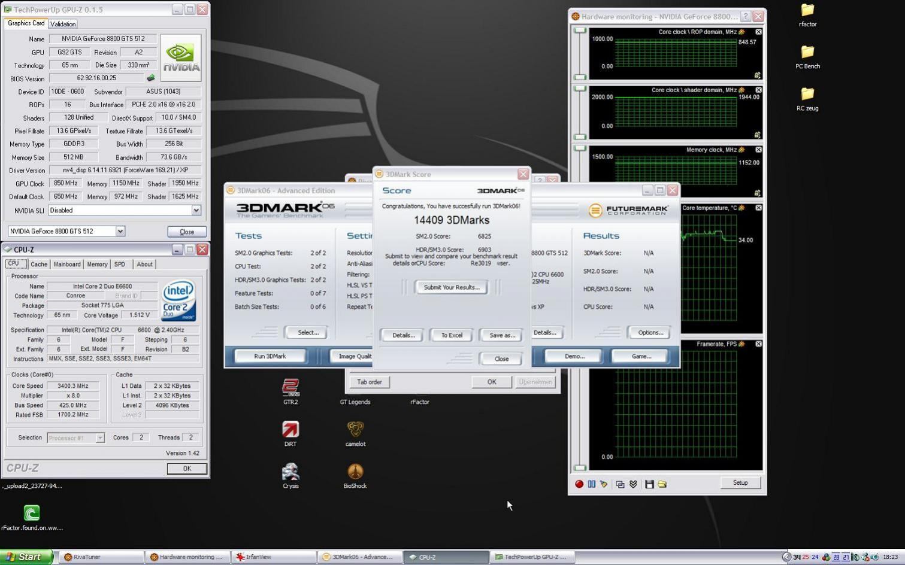
Task: Click Setup button in Hardware monitoring
Action: (740, 482)
